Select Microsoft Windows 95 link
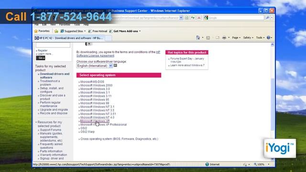This screenshot has width=306, height=172. pos(95,100)
